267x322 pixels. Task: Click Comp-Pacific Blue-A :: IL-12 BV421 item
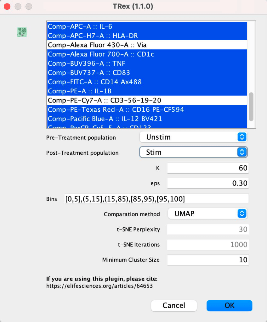coord(105,119)
